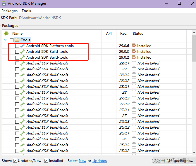This screenshot has width=196, height=166.
Task: Click wrench icon of Build-tools 29.0.2
Action: coord(23,57)
